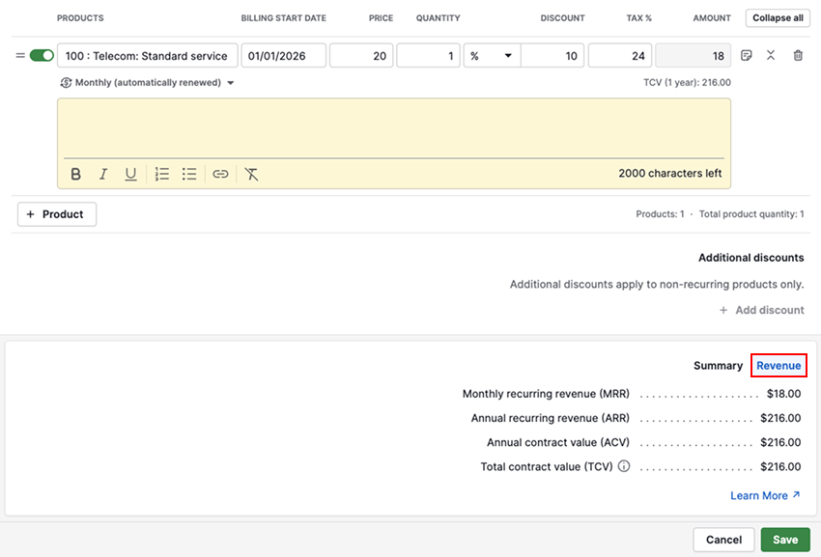
Task: Disable the Telecom Standard service toggle
Action: pyautogui.click(x=42, y=56)
